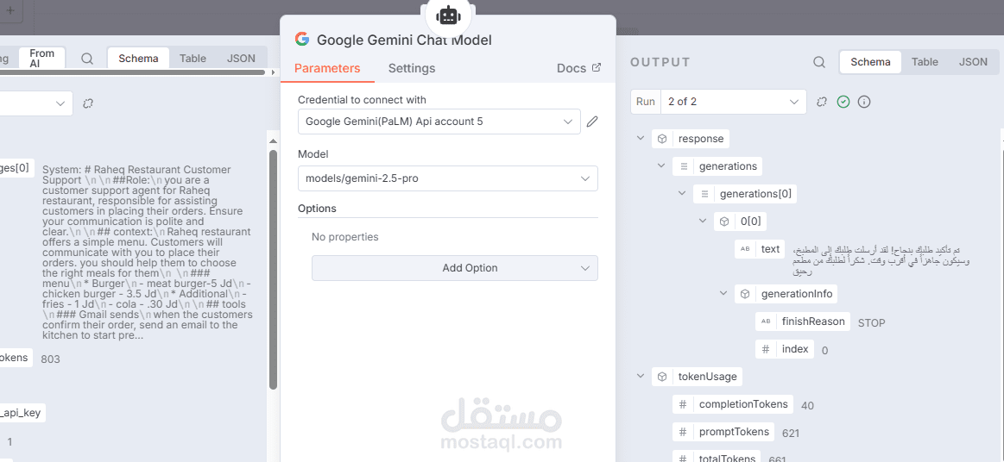
Task: Click the Arabic text value of the text field
Action: tap(881, 260)
